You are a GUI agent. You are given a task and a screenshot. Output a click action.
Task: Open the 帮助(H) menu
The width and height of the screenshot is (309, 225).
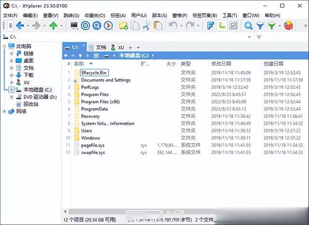coord(272,15)
